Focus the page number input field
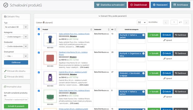This screenshot has height=110, width=193. (174, 22)
